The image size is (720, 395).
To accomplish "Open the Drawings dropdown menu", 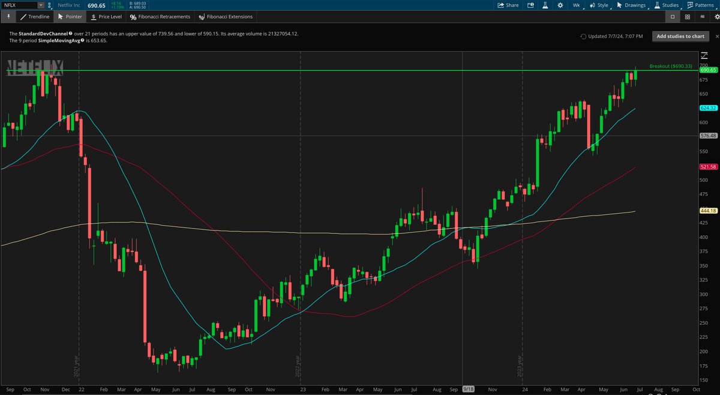I will (x=633, y=5).
